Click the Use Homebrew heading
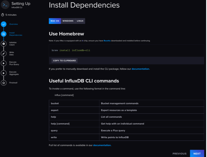 (66, 34)
